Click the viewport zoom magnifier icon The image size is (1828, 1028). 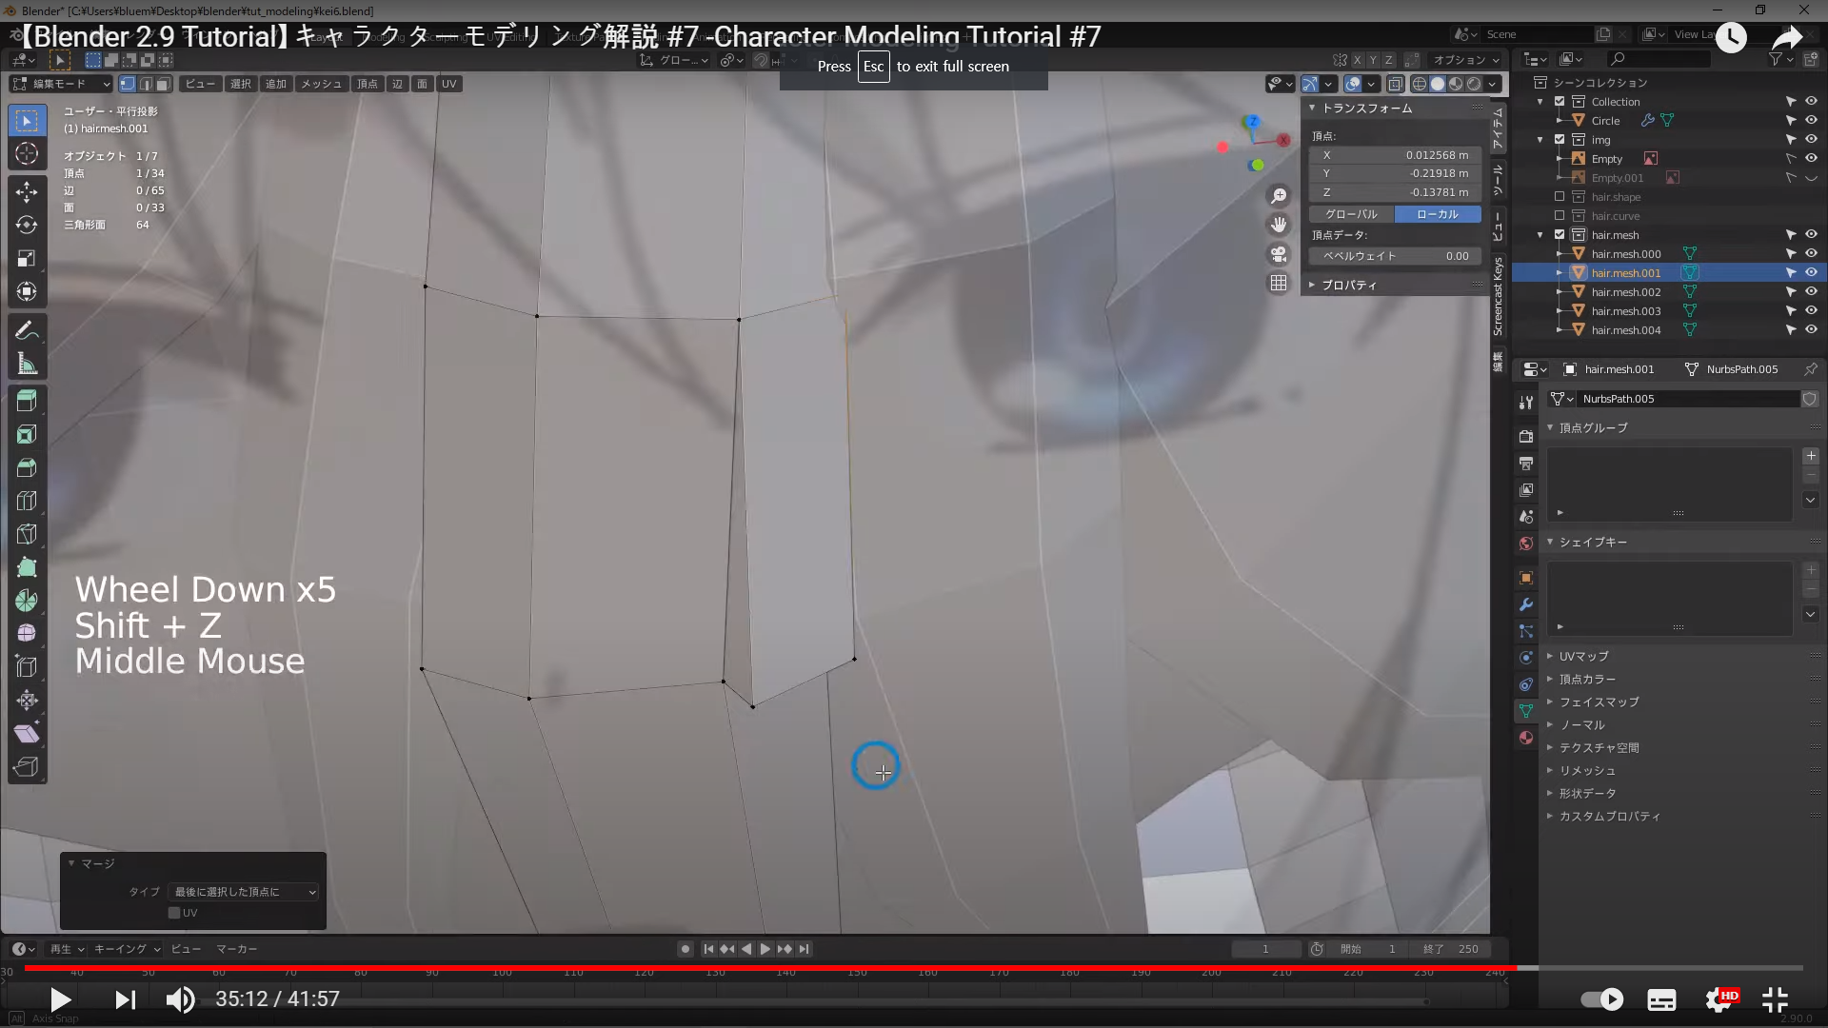[1279, 195]
